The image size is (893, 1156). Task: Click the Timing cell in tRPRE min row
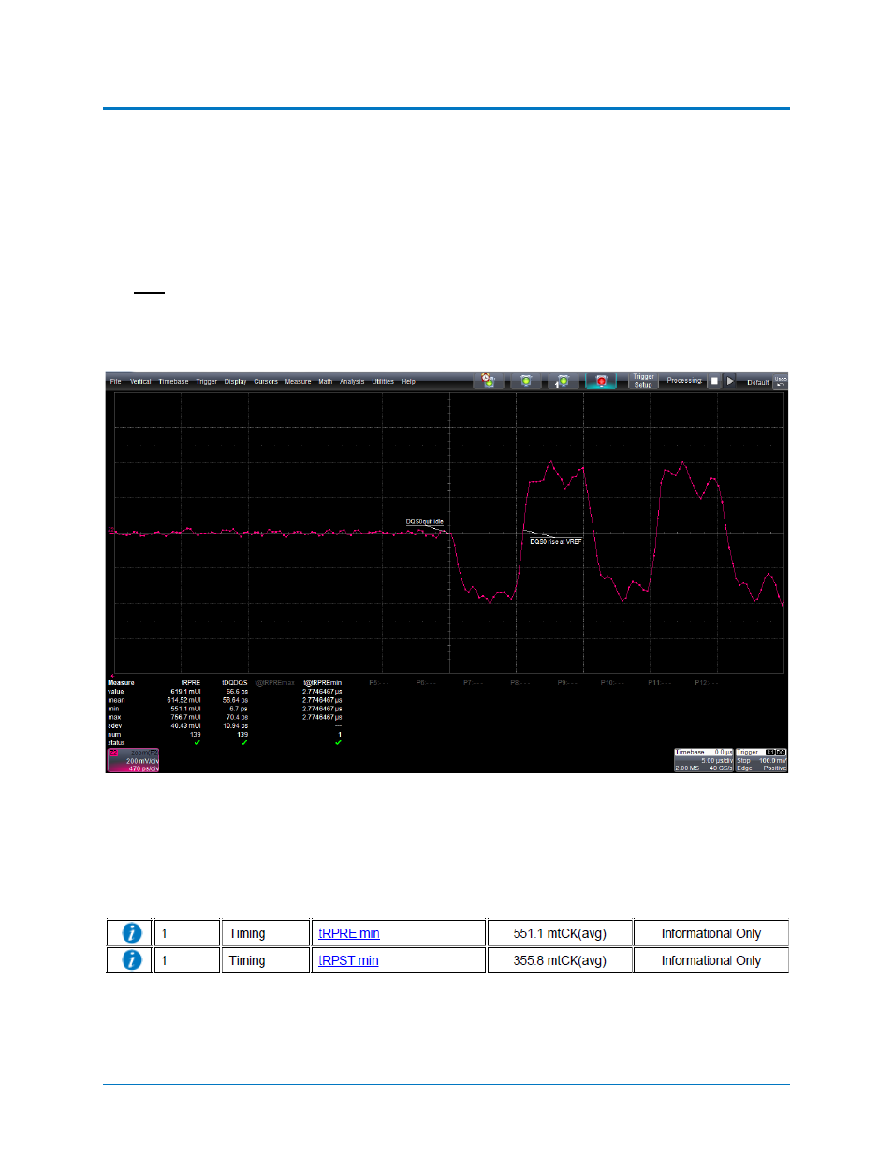tap(265, 933)
